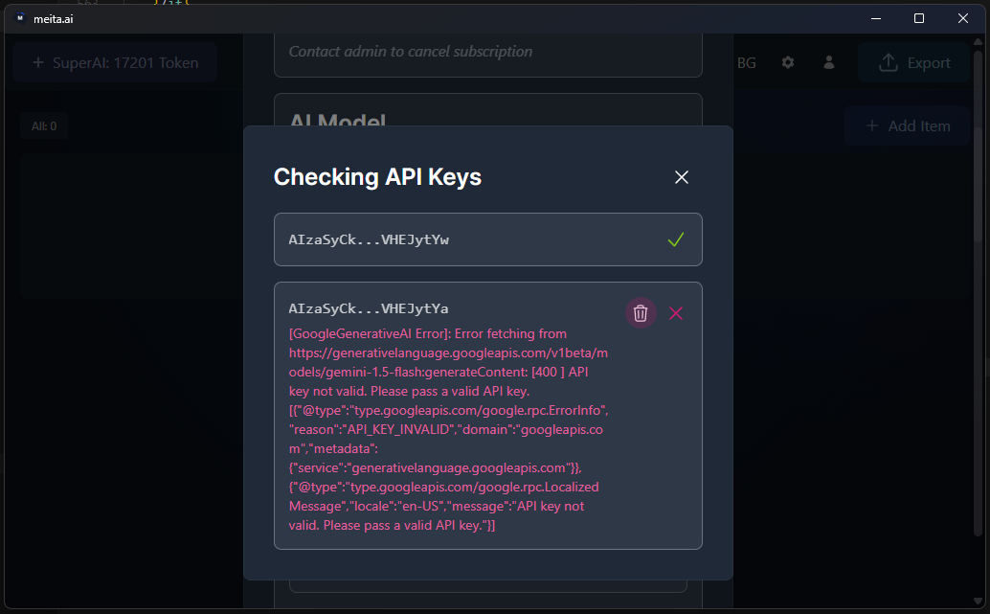
Task: Click the invalid key name AIzaSyCk...VHEJytYa
Action: click(369, 308)
